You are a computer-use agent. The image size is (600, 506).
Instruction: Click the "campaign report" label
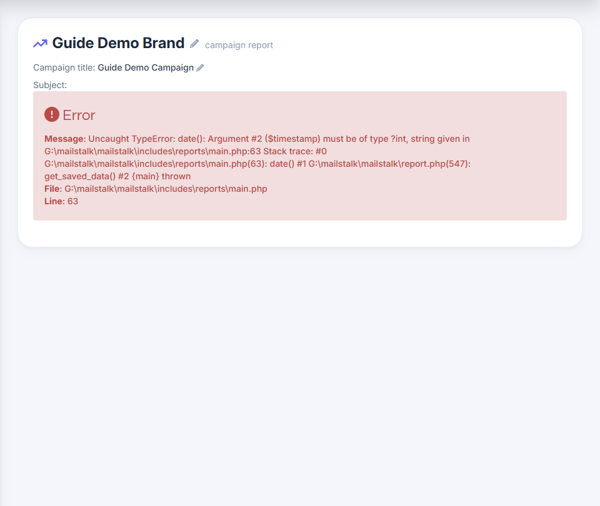pyautogui.click(x=239, y=45)
